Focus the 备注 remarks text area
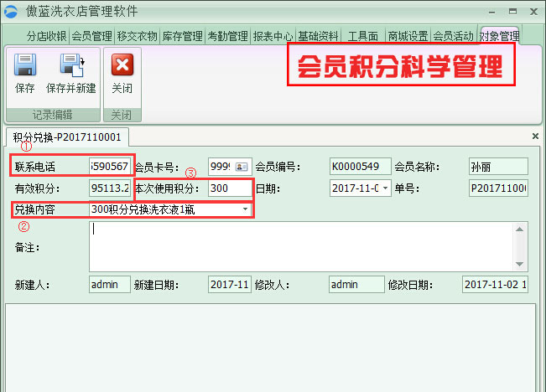 pos(302,245)
